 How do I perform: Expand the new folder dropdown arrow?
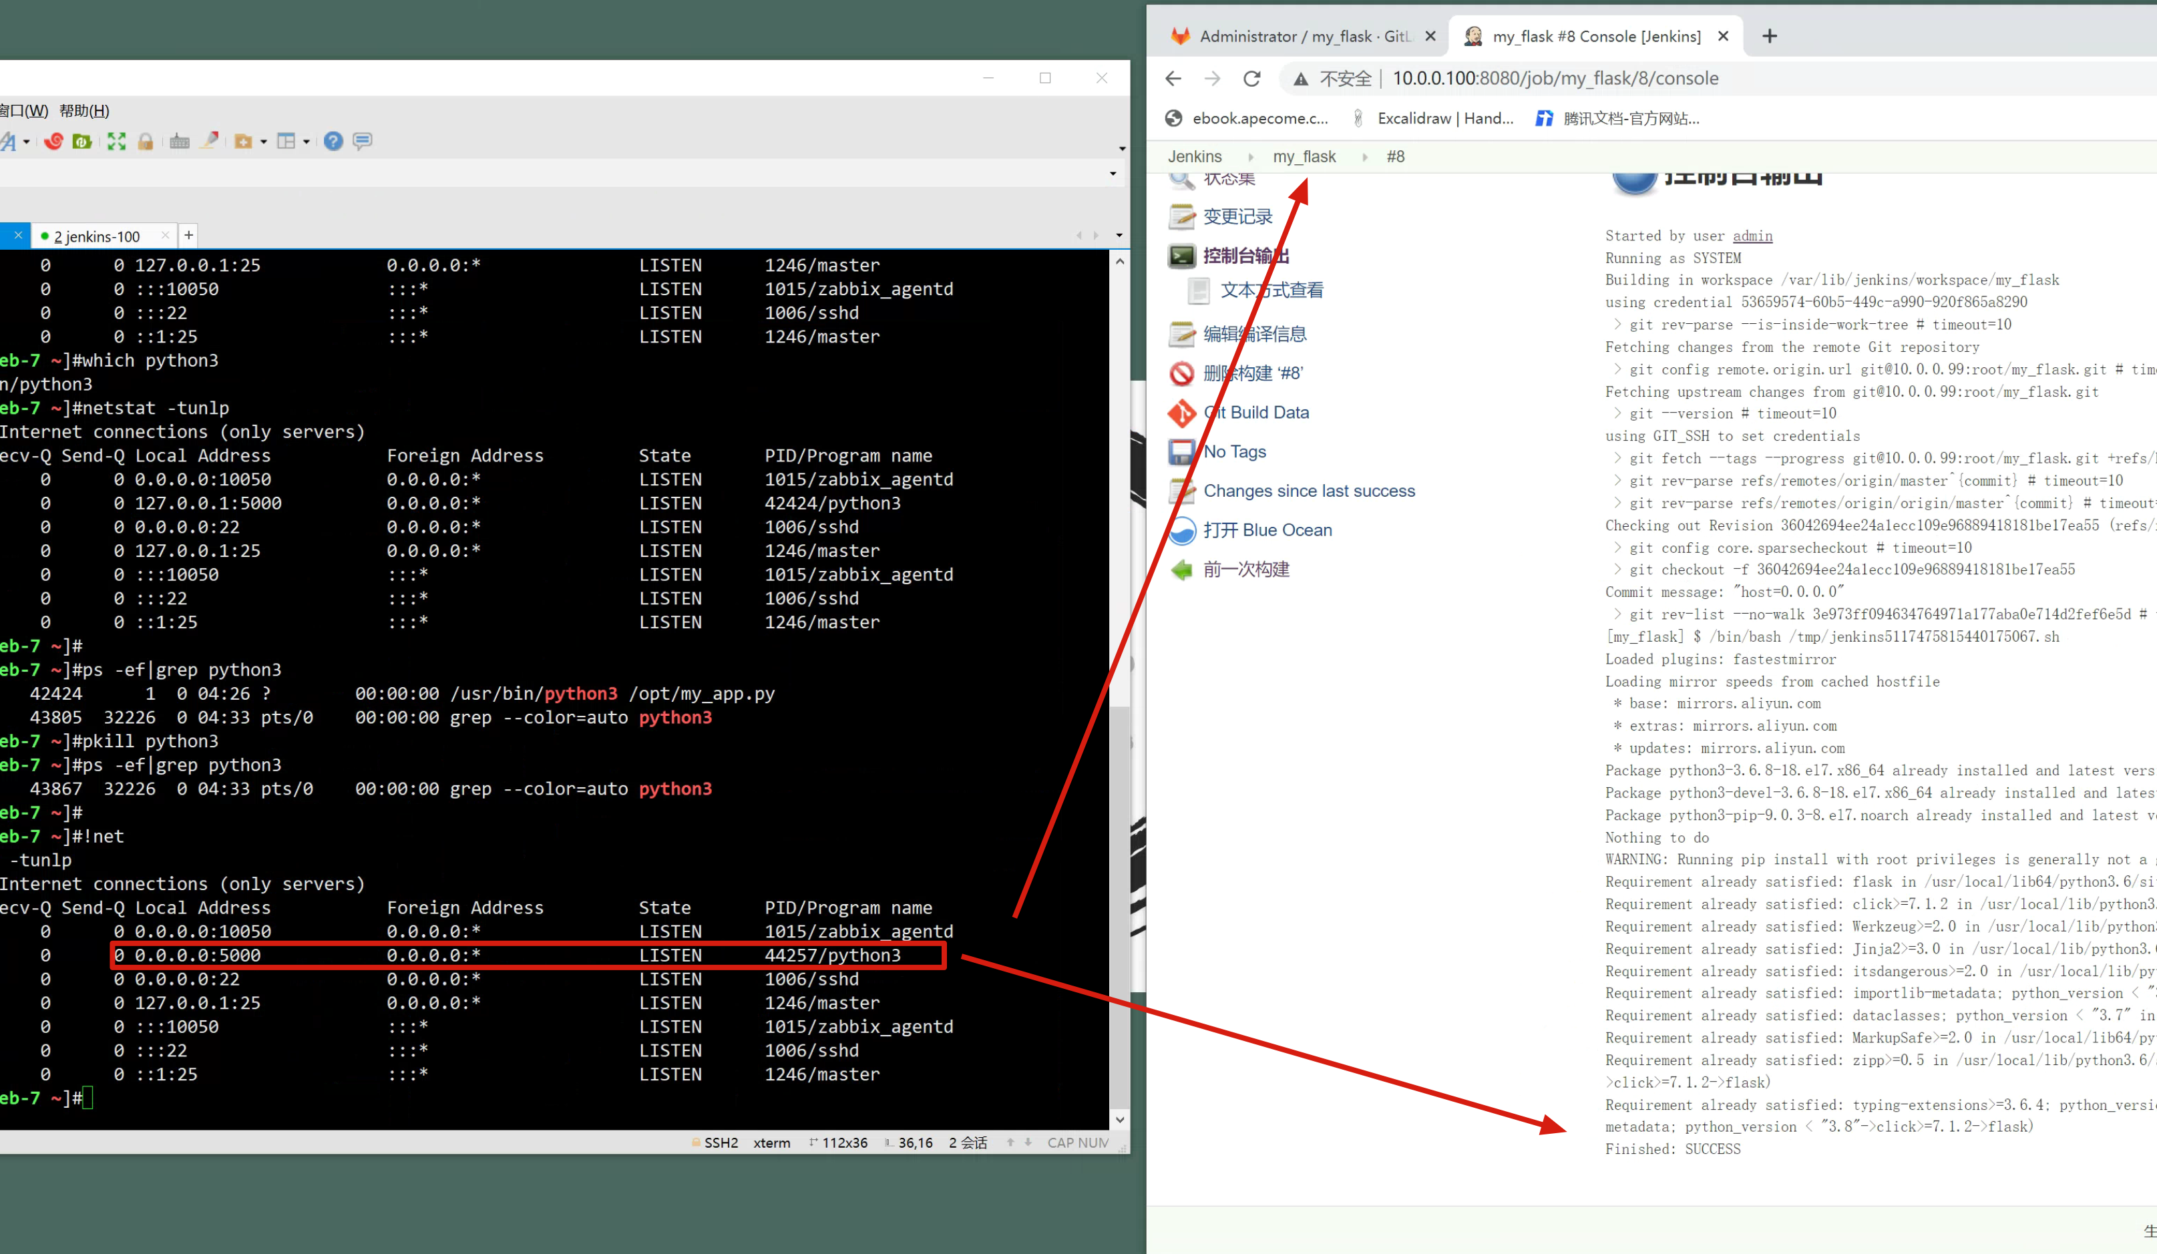(x=264, y=142)
